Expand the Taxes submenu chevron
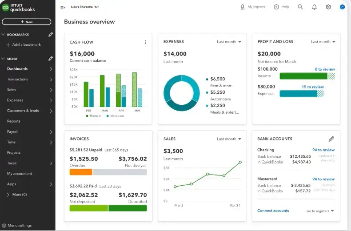 (51, 163)
